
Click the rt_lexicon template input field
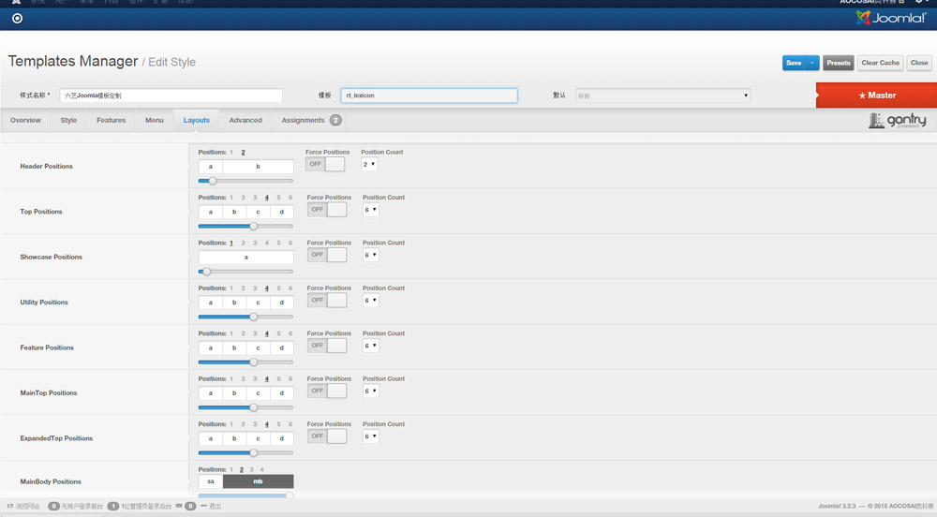point(428,96)
